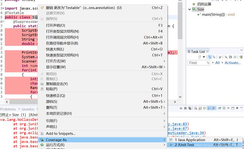The width and height of the screenshot is (244, 149).
Task: Click the Terminate (stop) console icon
Action: coord(181,108)
